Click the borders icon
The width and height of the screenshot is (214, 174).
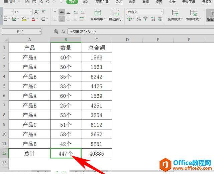point(5,19)
